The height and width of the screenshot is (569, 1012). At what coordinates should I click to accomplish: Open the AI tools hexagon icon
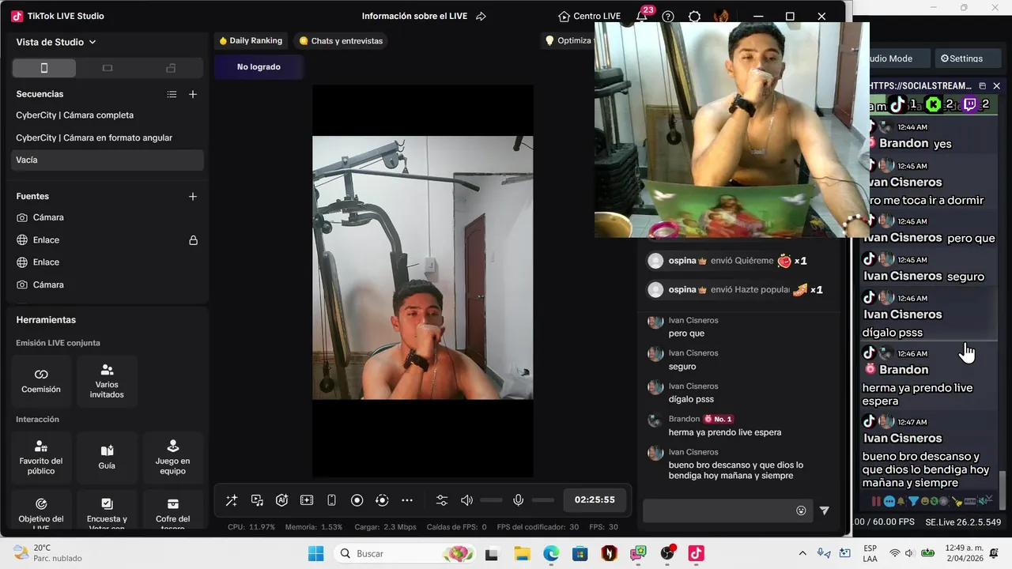(281, 500)
